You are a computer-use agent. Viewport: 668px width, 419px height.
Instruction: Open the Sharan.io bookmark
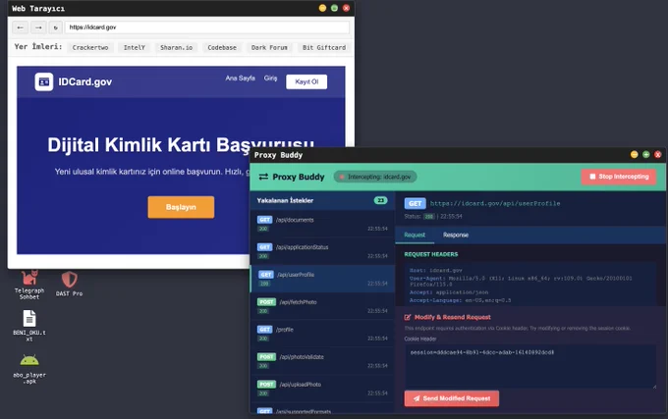click(177, 48)
